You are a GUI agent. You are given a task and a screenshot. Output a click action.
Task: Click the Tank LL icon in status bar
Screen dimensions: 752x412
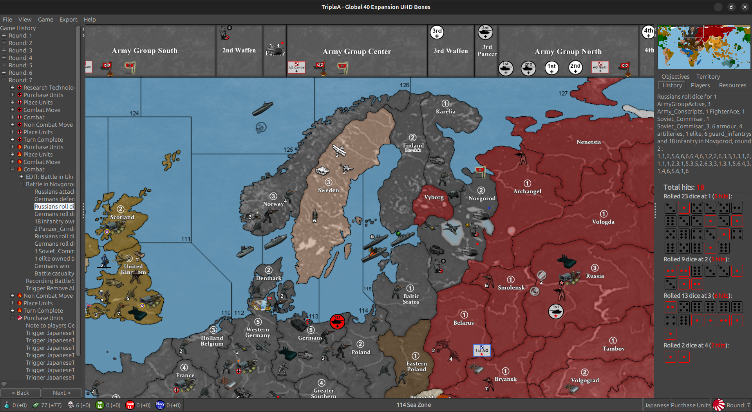click(x=130, y=405)
